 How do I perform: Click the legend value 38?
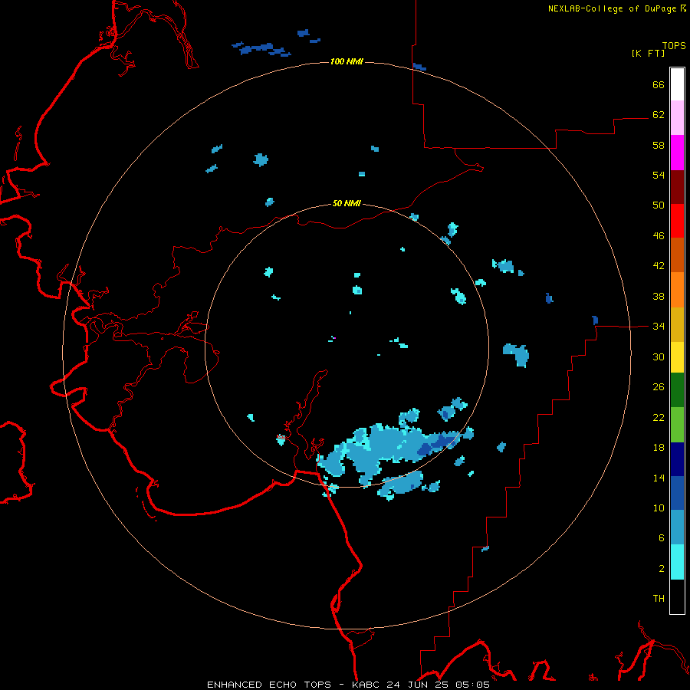click(x=659, y=296)
